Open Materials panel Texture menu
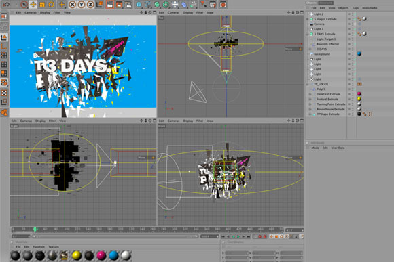The image size is (394, 262). [x=54, y=247]
